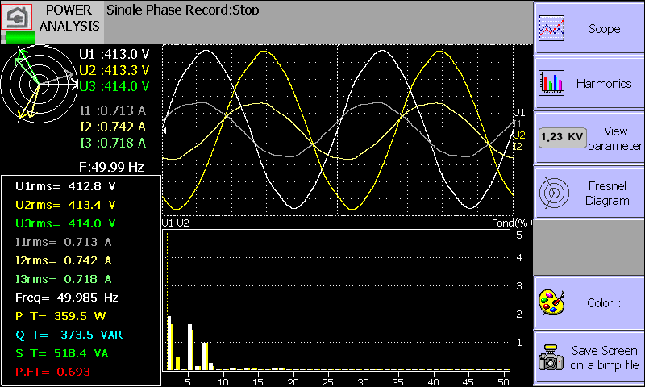Click Freq= 49.985 Hz row
Viewport: 645px width, 387px height.
67,298
